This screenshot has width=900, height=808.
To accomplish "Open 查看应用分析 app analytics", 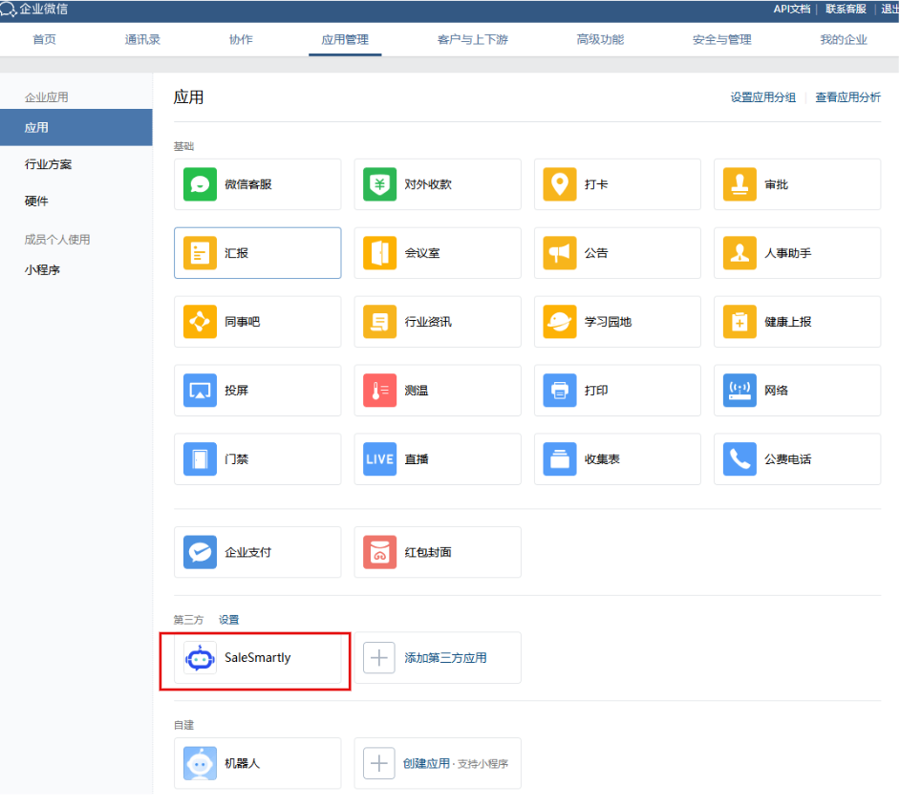I will (847, 96).
